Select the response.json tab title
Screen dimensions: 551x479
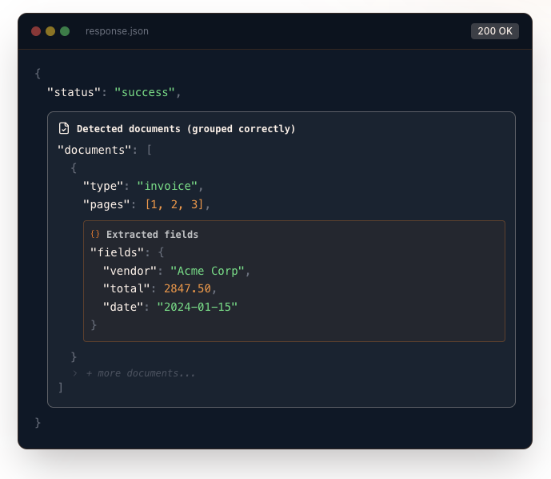point(117,31)
